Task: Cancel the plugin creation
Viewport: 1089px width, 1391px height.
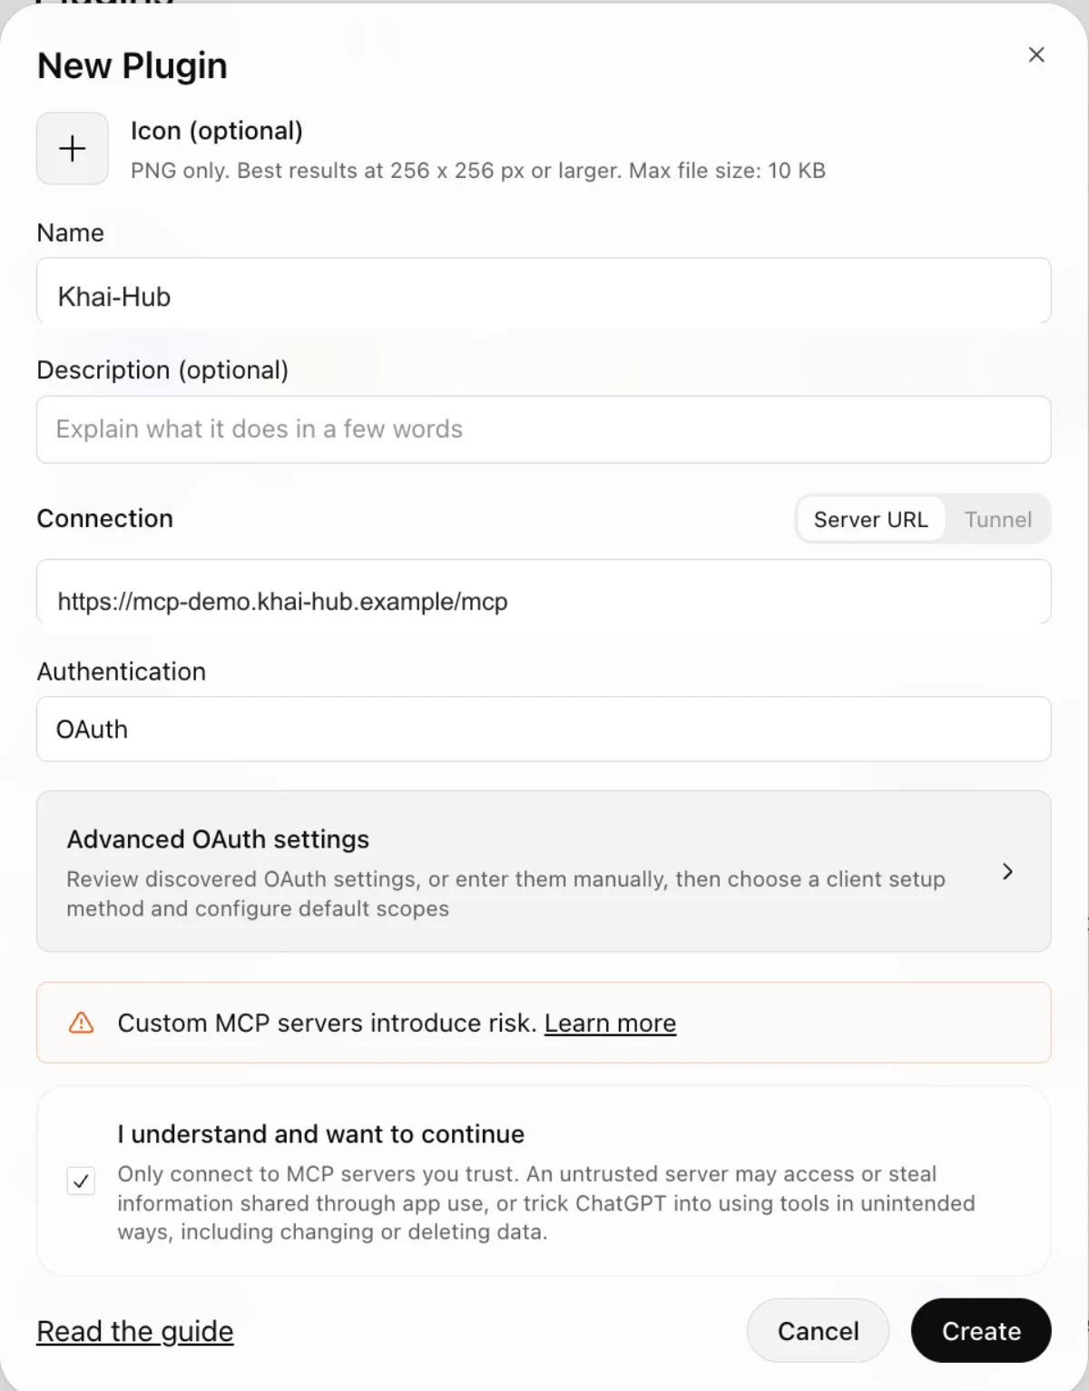Action: (818, 1330)
